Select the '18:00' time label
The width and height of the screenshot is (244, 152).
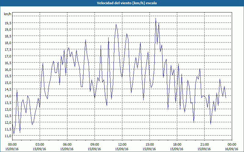point(177,145)
